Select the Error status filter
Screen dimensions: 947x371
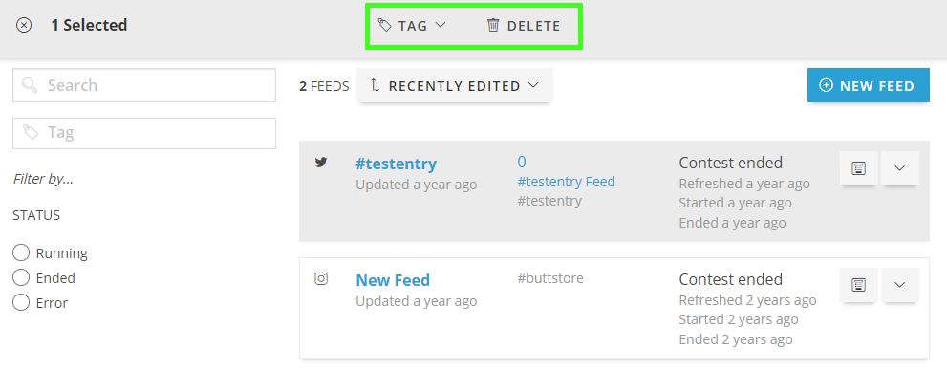coord(21,303)
